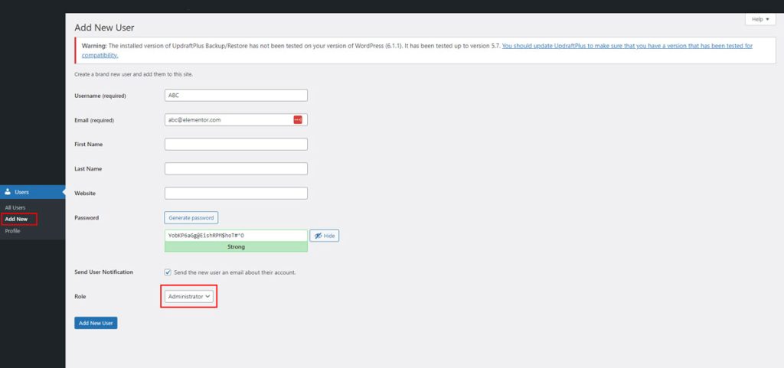Click the Generate password button
Image resolution: width=784 pixels, height=368 pixels.
pos(191,218)
